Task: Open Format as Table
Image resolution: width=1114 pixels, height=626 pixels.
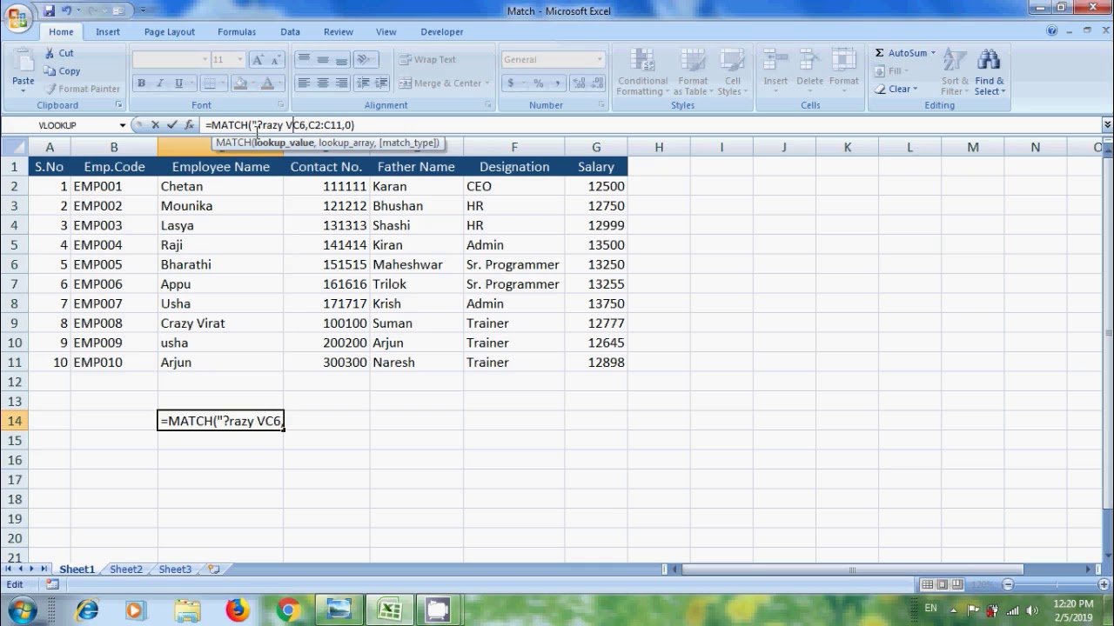Action: pyautogui.click(x=693, y=72)
